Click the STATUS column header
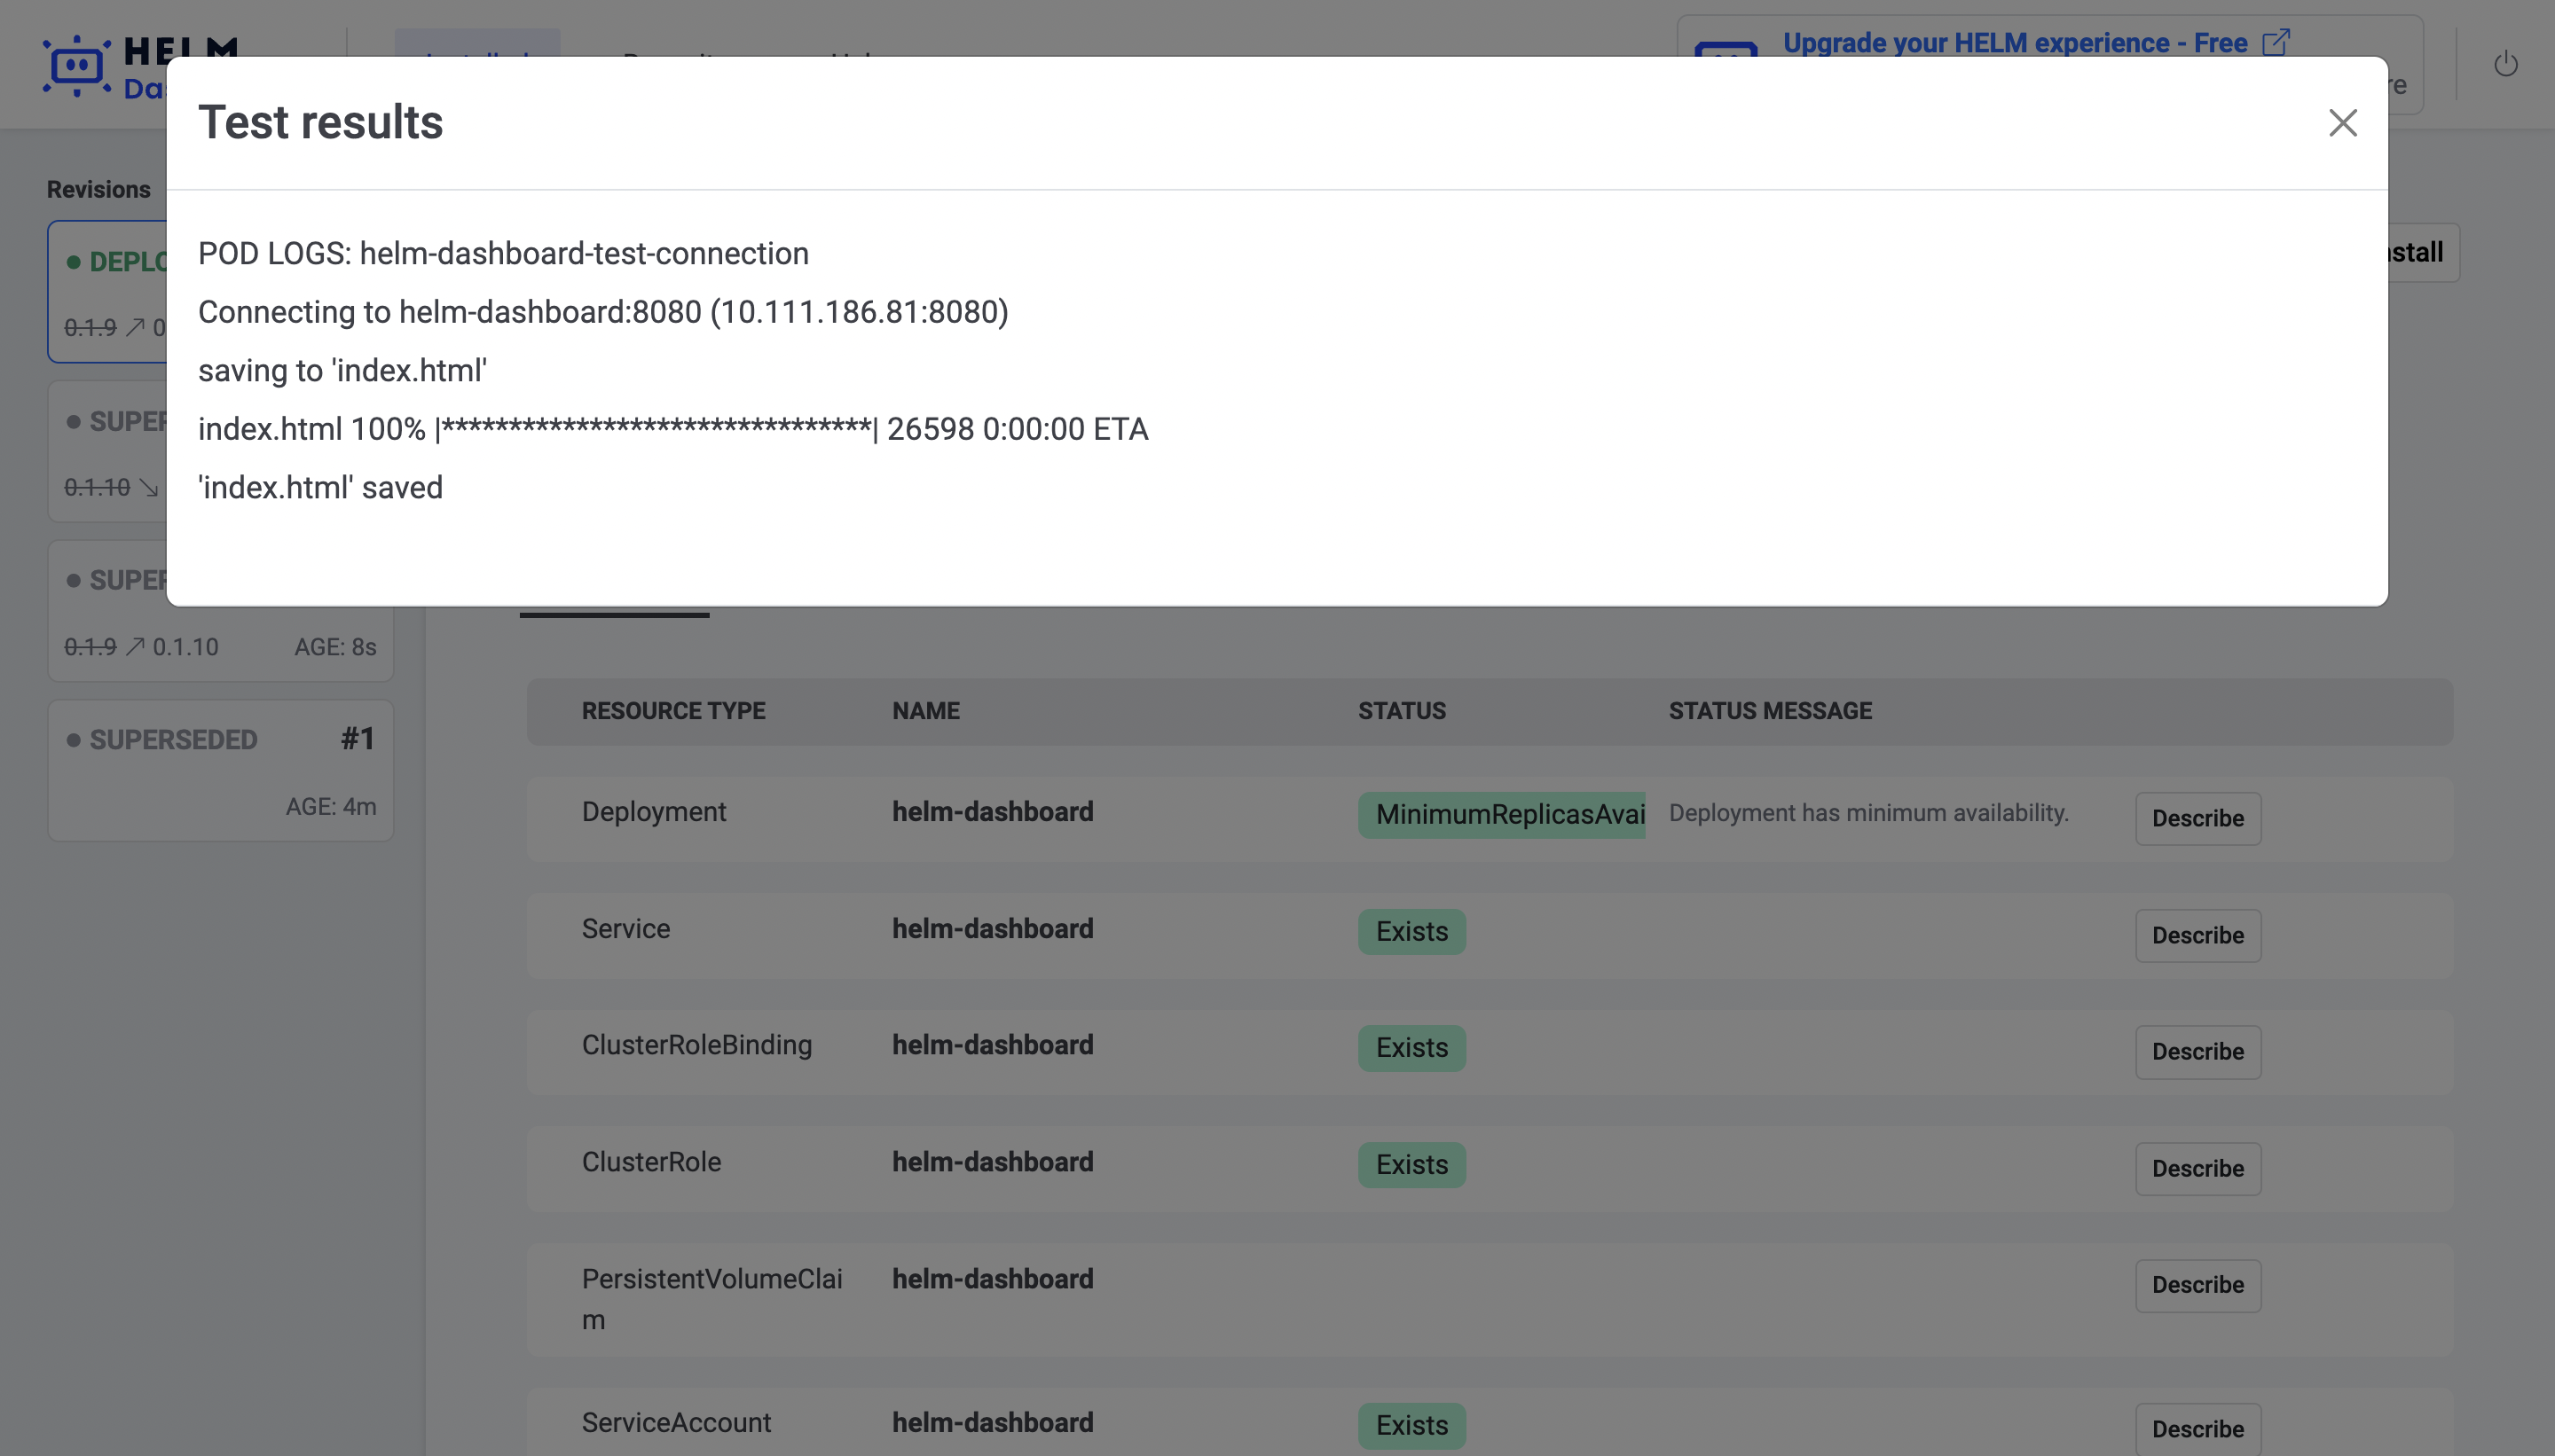This screenshot has height=1456, width=2555. 1401,711
